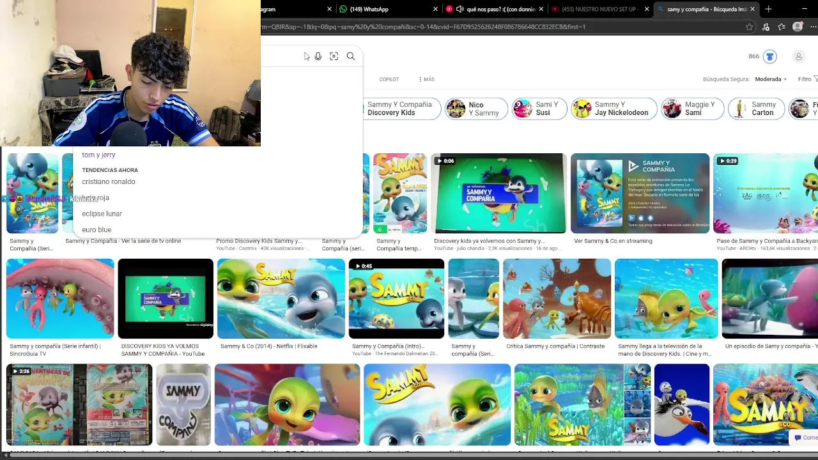The image size is (818, 460).
Task: Open the grey 'SAMMY COMPANY' logo thumbnail
Action: (x=183, y=404)
